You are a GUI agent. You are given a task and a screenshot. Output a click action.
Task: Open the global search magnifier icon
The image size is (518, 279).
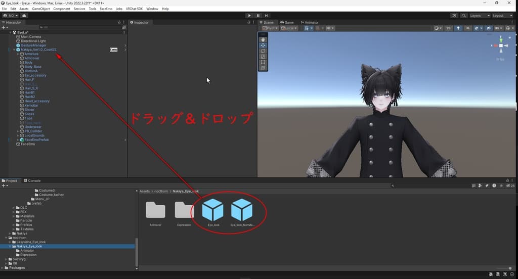tap(464, 16)
